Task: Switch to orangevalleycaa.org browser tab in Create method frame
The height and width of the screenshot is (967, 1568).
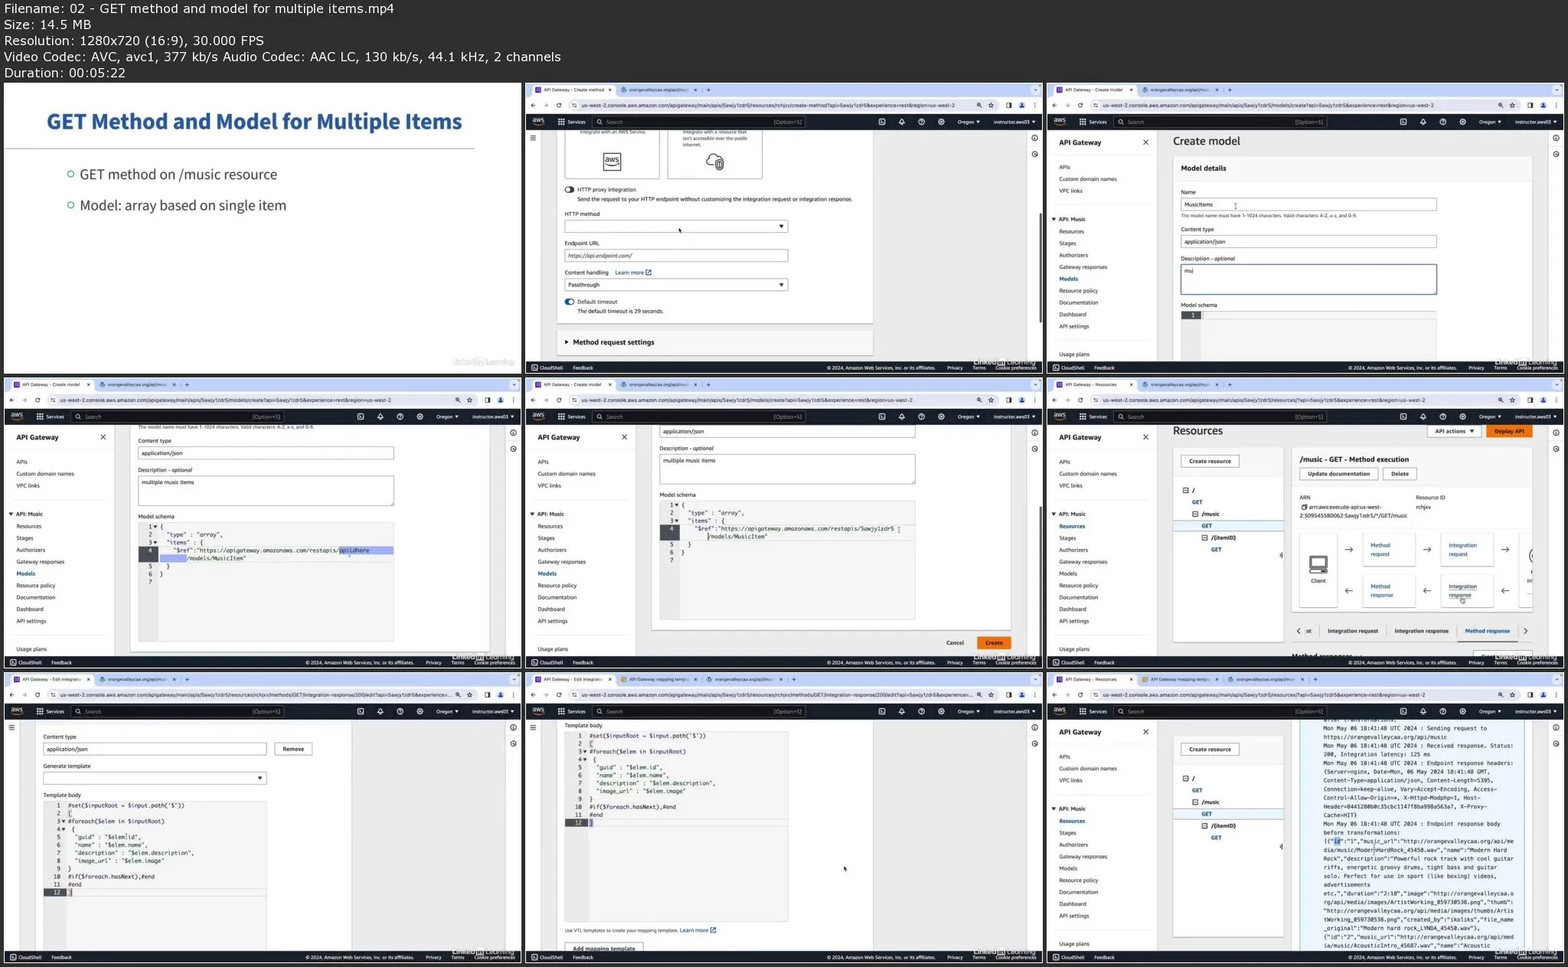Action: (658, 90)
